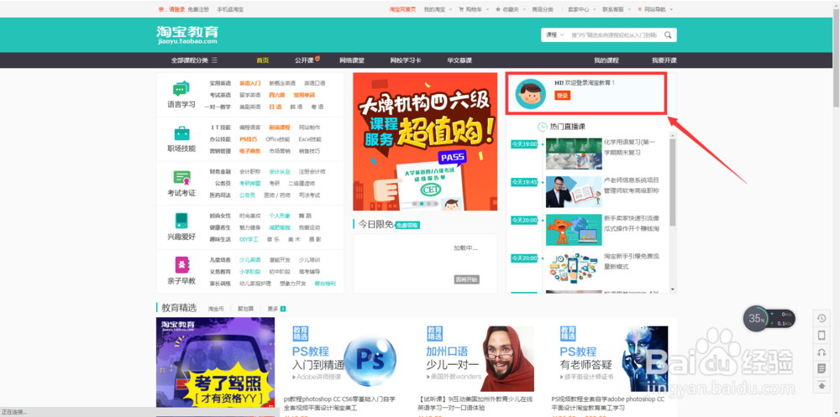Screen dimensions: 840x417
Task: Open the 考试考证 certificate icon
Action: coord(181,178)
